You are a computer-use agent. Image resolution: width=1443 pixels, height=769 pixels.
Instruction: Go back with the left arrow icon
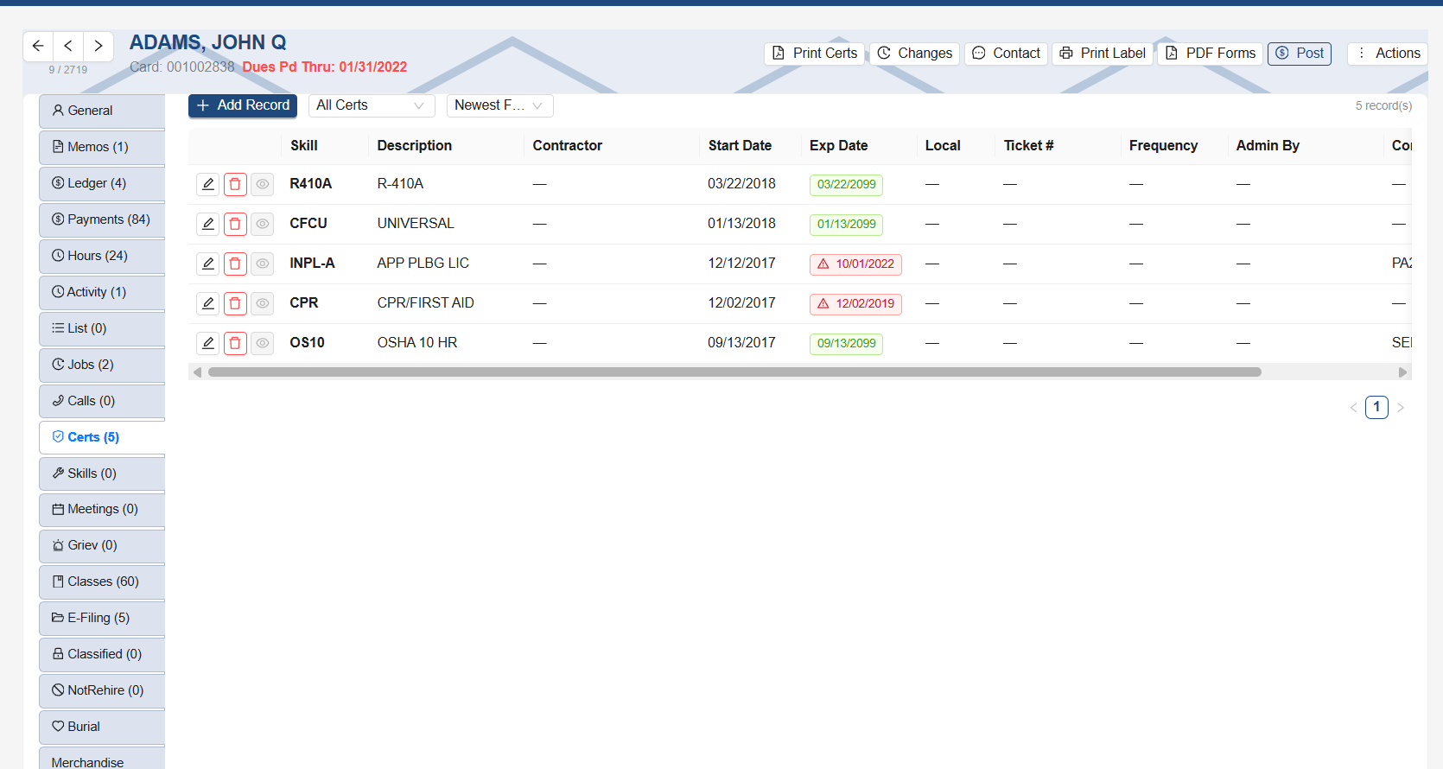[38, 46]
